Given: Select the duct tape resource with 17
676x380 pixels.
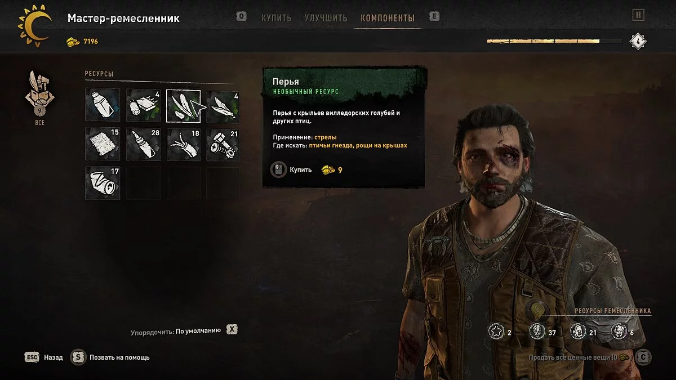Looking at the screenshot, I should pos(103,182).
